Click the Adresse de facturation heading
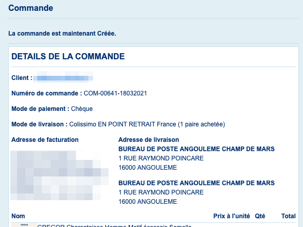 point(45,140)
